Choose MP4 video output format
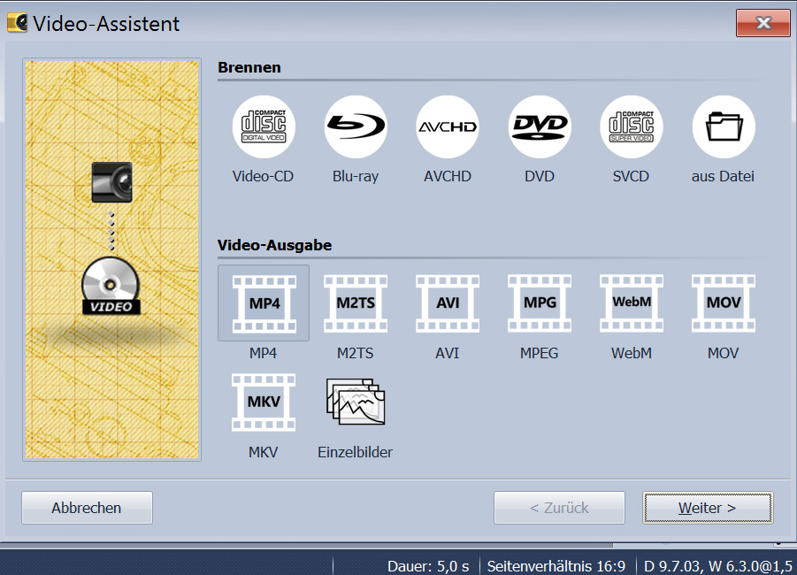Image resolution: width=797 pixels, height=575 pixels. [x=264, y=303]
